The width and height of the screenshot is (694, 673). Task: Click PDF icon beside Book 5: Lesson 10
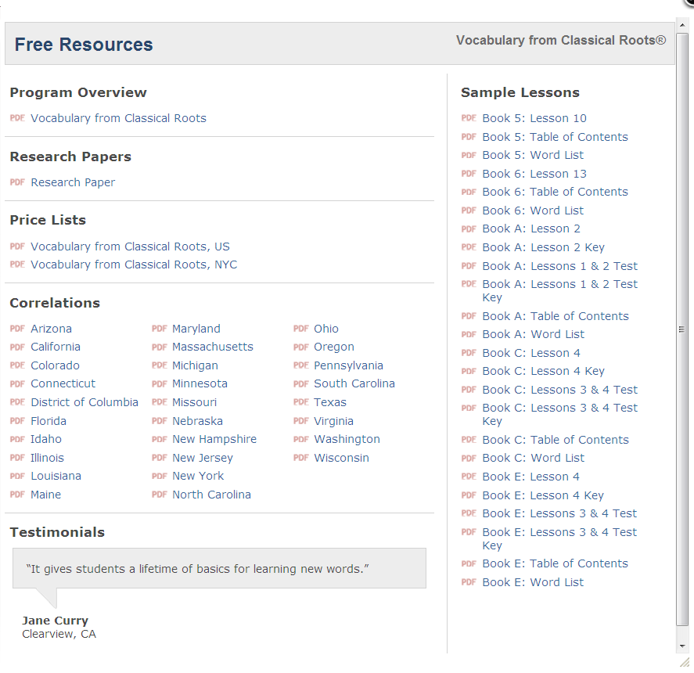coord(469,118)
